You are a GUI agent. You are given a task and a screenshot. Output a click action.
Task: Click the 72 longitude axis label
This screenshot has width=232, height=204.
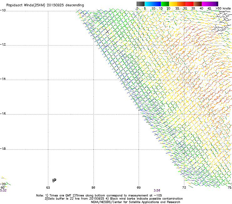[x=184, y=188]
